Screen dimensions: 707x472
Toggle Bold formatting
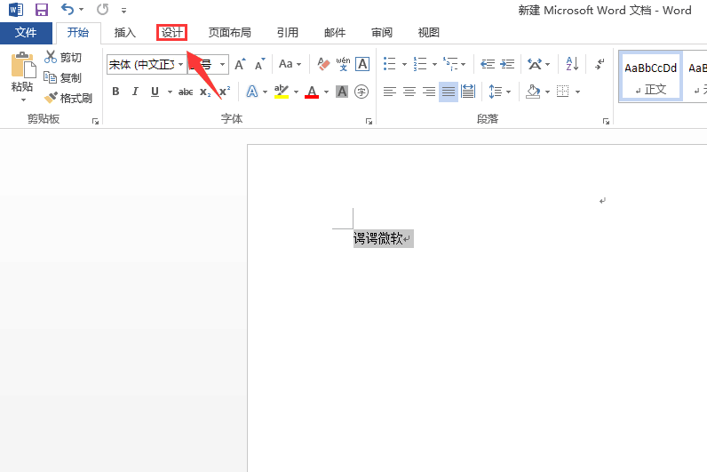tap(115, 92)
